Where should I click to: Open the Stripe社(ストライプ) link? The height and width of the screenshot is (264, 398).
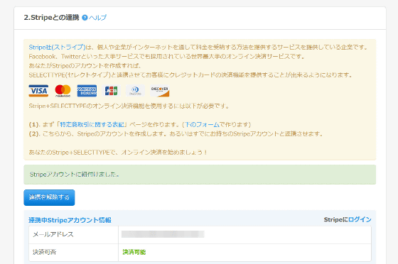click(57, 47)
